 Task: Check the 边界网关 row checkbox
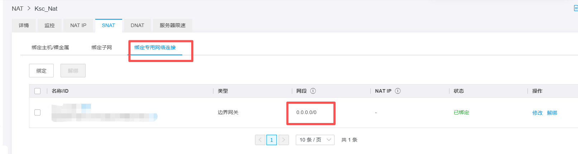pyautogui.click(x=37, y=112)
